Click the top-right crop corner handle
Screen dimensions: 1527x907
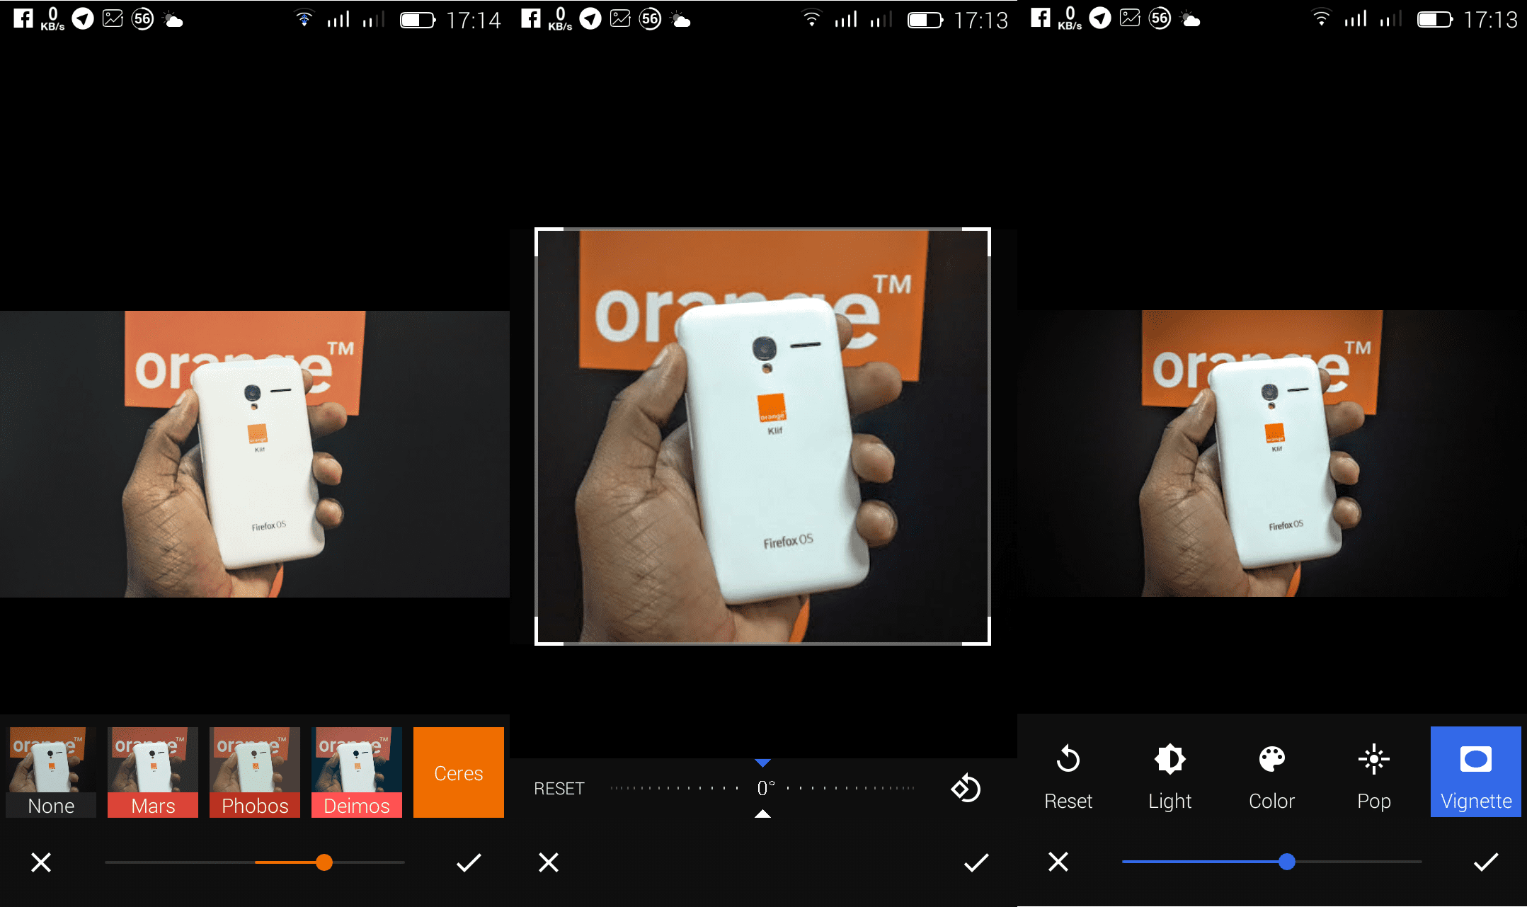[x=986, y=232]
